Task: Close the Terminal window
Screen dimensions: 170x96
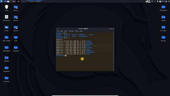Action: (x=113, y=29)
